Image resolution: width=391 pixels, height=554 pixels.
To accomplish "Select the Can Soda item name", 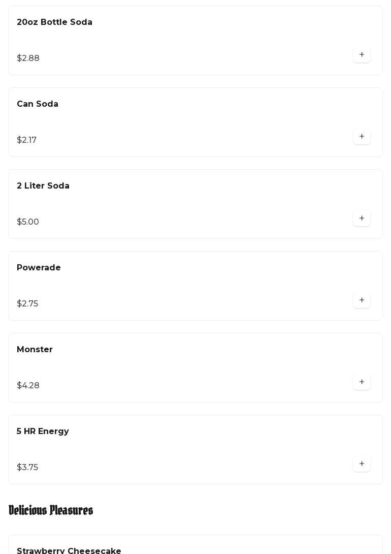I will click(38, 104).
